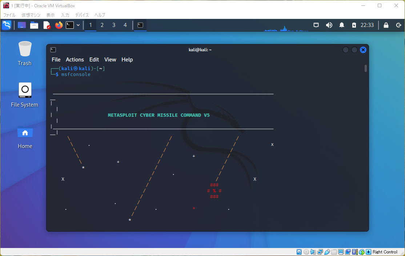Switch to workspace 4

(125, 25)
